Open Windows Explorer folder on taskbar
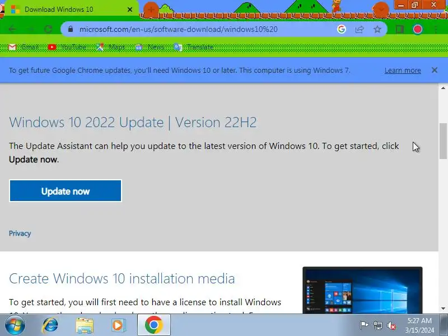The width and height of the screenshot is (448, 336). [x=85, y=325]
